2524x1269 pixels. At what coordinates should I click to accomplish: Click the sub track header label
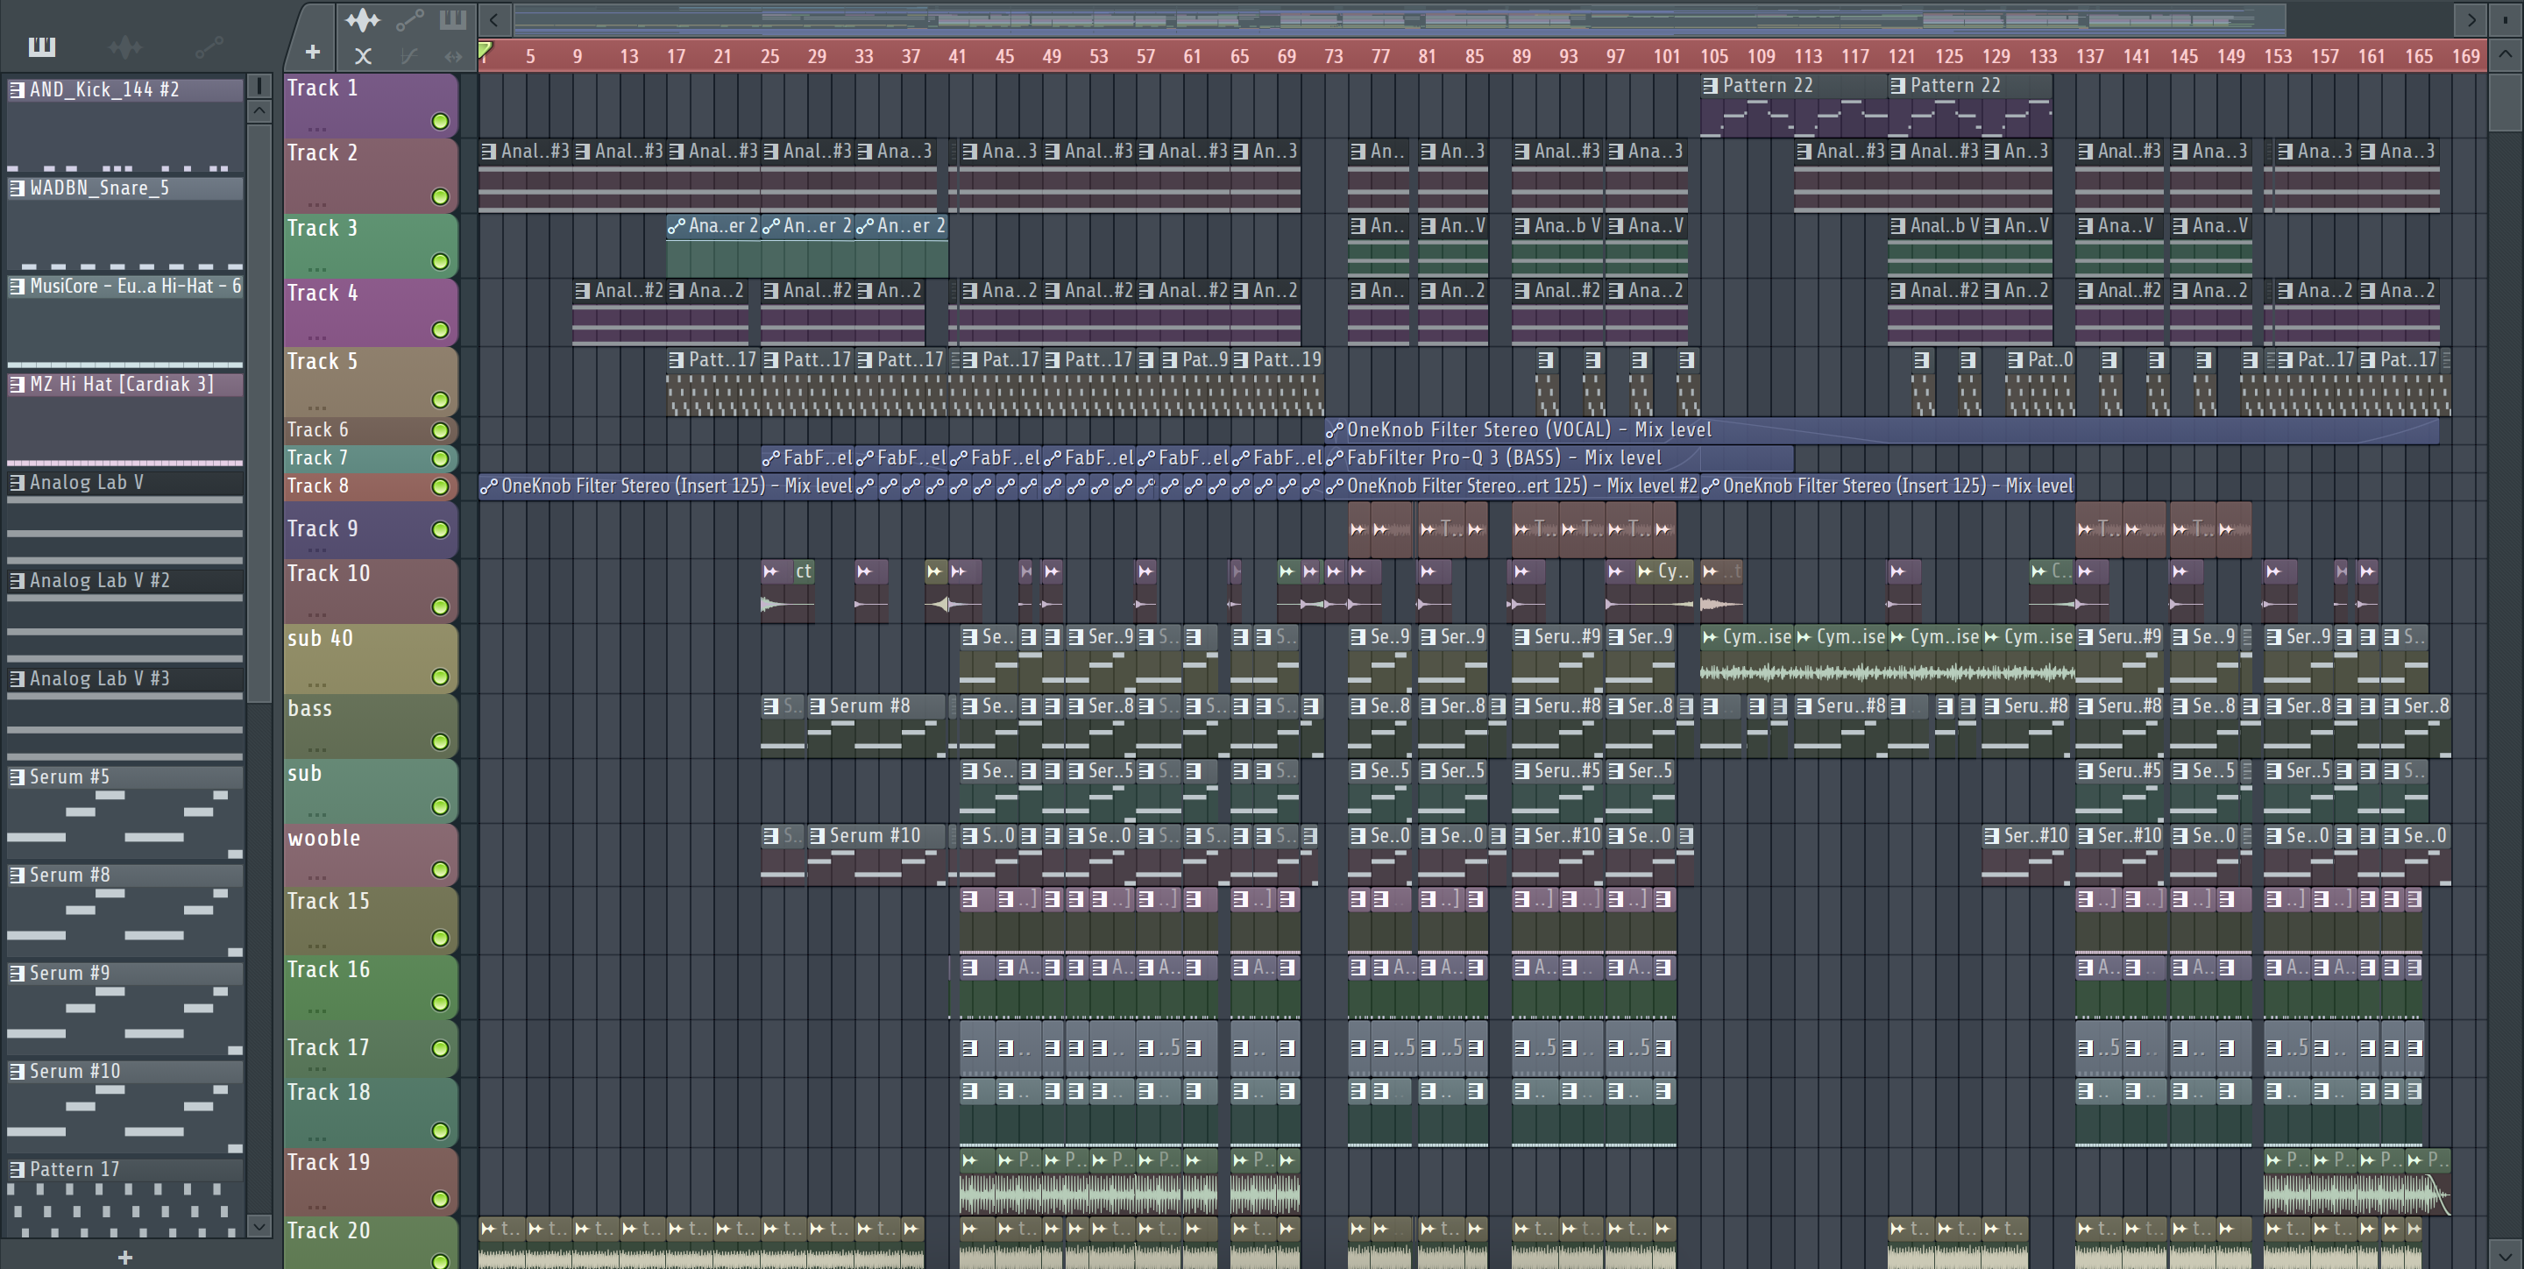coord(305,774)
